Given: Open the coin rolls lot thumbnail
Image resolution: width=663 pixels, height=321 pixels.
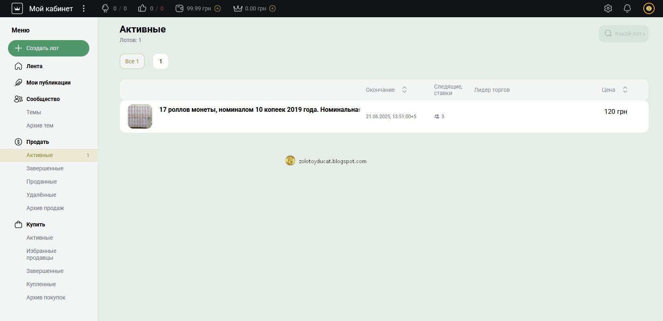Looking at the screenshot, I should (140, 116).
